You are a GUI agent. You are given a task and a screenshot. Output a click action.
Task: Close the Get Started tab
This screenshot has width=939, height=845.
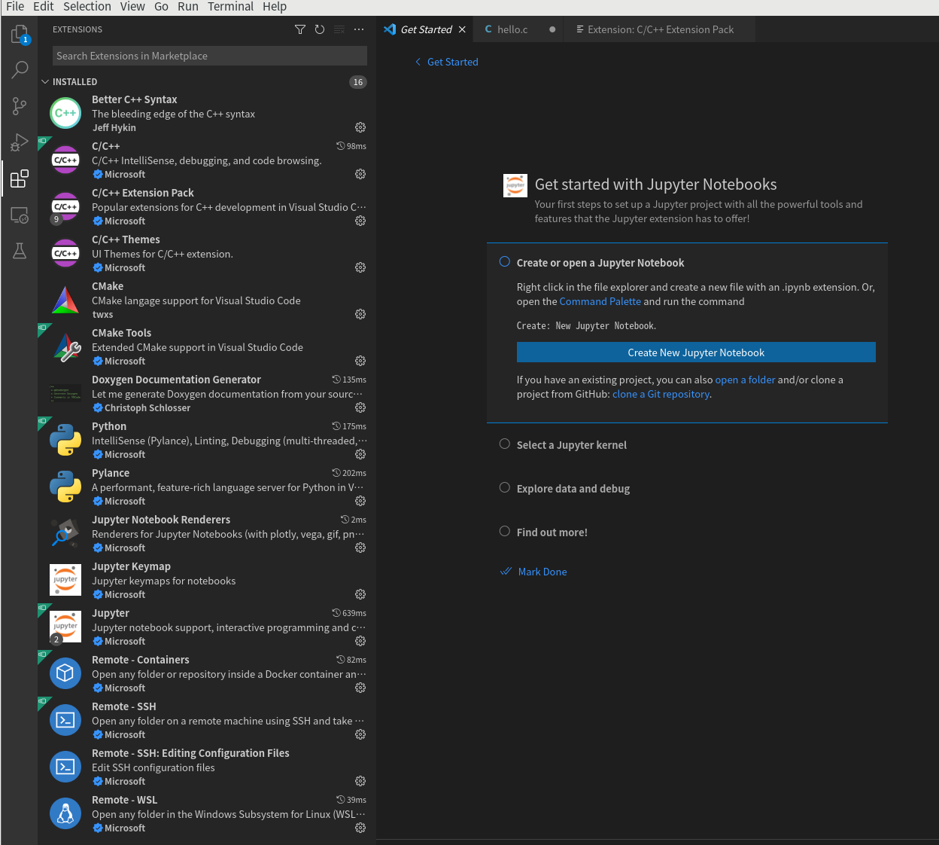click(462, 29)
